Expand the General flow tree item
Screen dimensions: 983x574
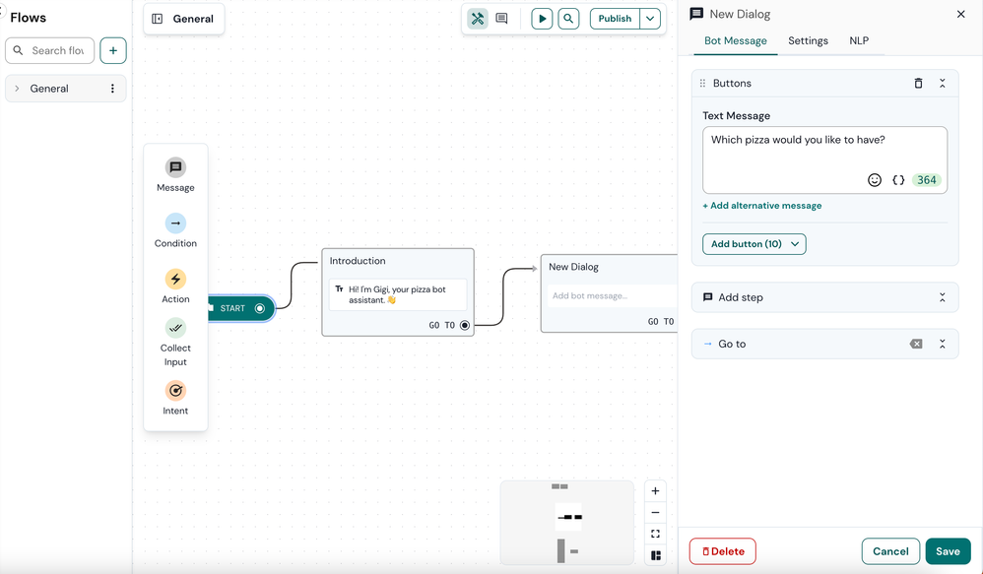pyautogui.click(x=17, y=89)
